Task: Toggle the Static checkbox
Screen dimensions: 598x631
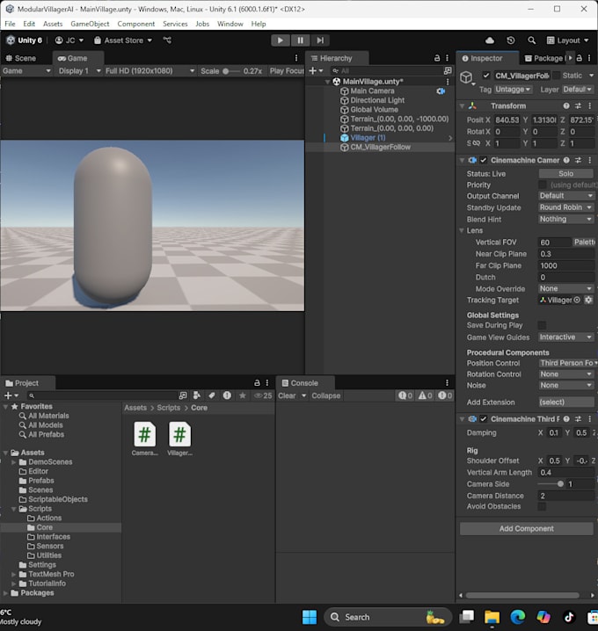Action: pyautogui.click(x=556, y=76)
